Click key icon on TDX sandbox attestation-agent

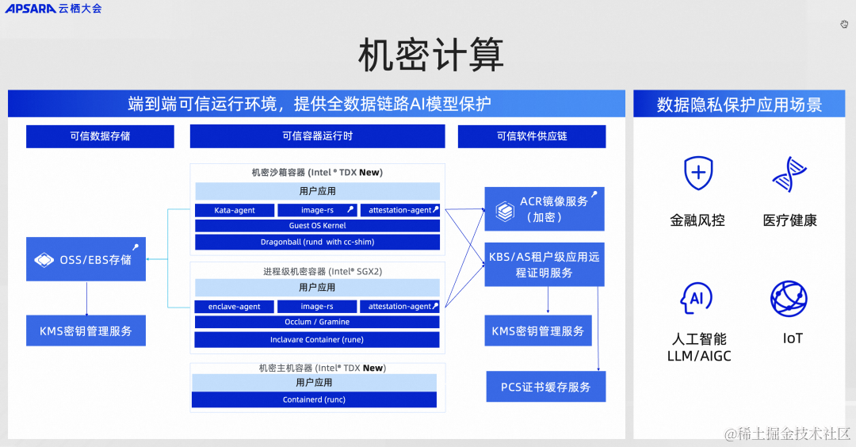[436, 209]
